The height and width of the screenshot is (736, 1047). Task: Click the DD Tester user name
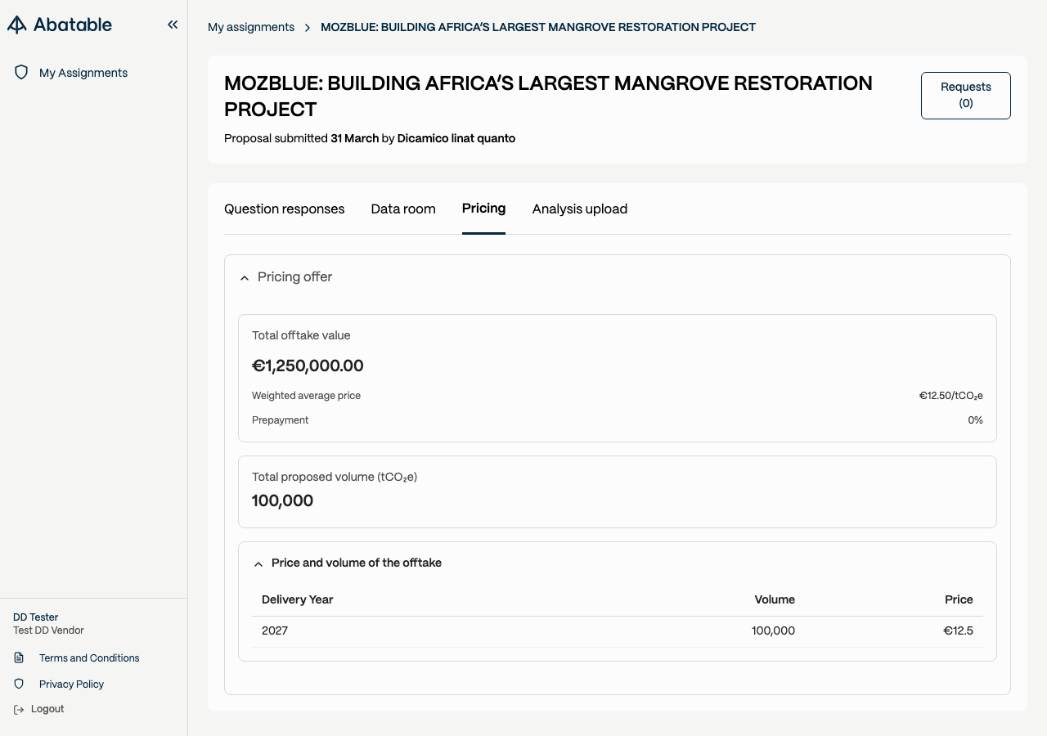pyautogui.click(x=36, y=617)
